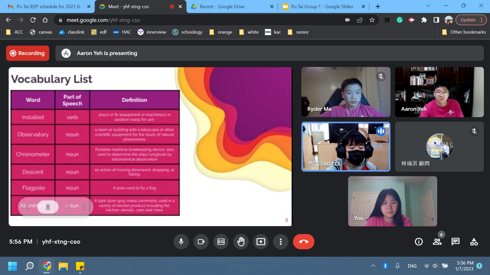Open the chat panel with everyone
This screenshot has height=275, width=490.
(455, 242)
